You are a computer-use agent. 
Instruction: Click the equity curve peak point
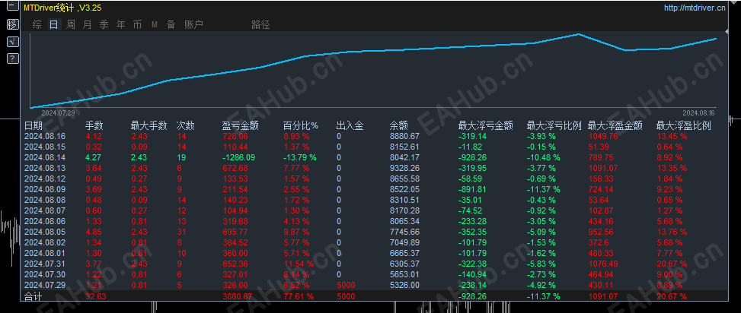(579, 34)
